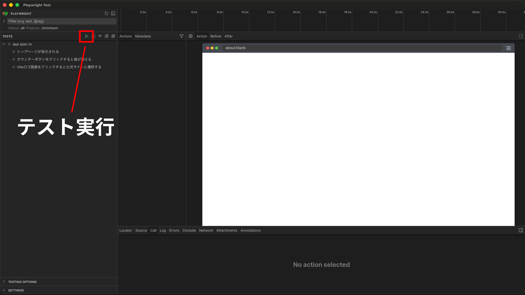Click browser preview hamburger menu
525x295 pixels.
(508, 48)
